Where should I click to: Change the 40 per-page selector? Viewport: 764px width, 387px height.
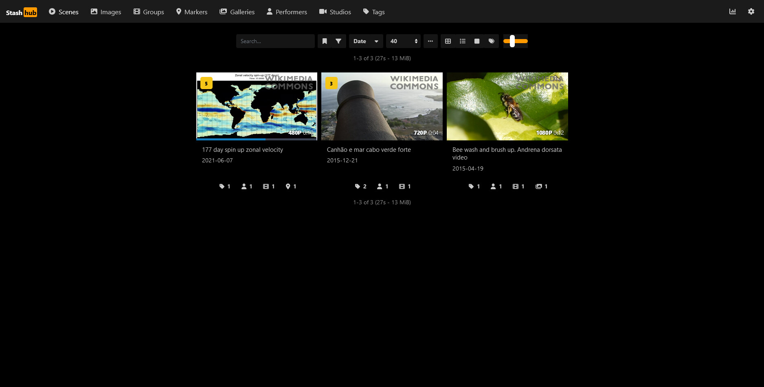(403, 41)
